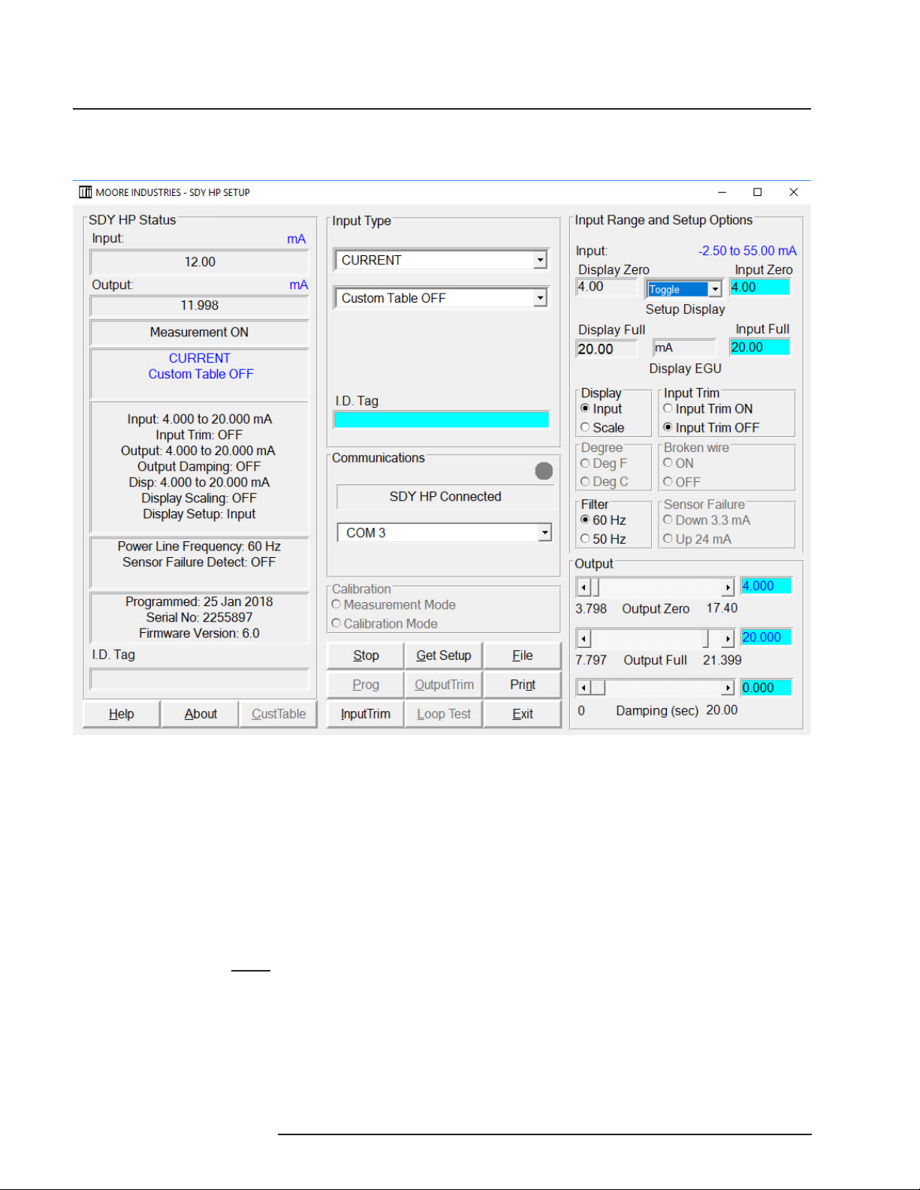The image size is (920, 1190).
Task: Click the Moore Industries app icon in title bar
Action: click(86, 192)
